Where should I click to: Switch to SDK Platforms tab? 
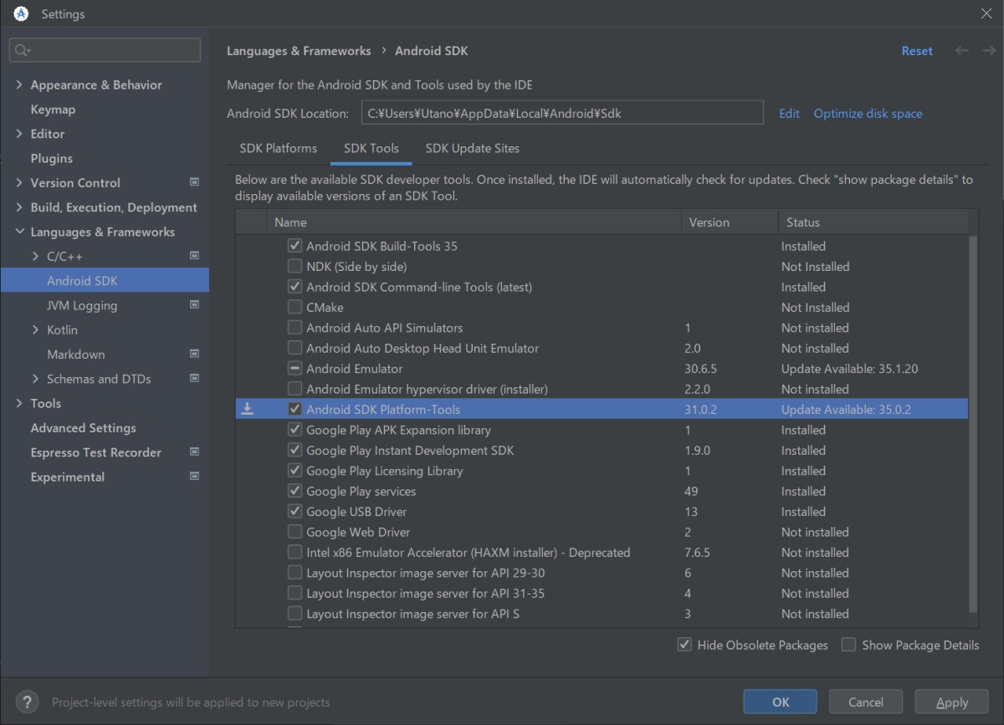pos(279,148)
